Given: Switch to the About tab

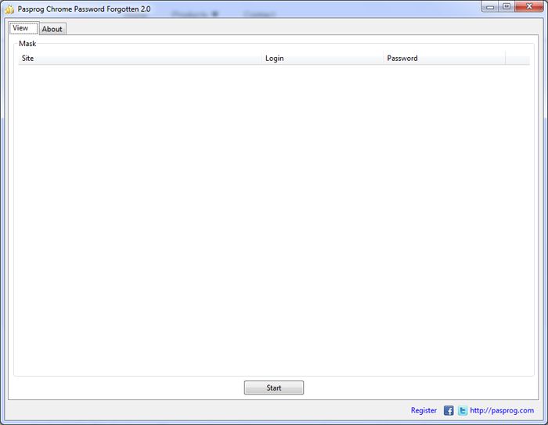Looking at the screenshot, I should tap(52, 29).
